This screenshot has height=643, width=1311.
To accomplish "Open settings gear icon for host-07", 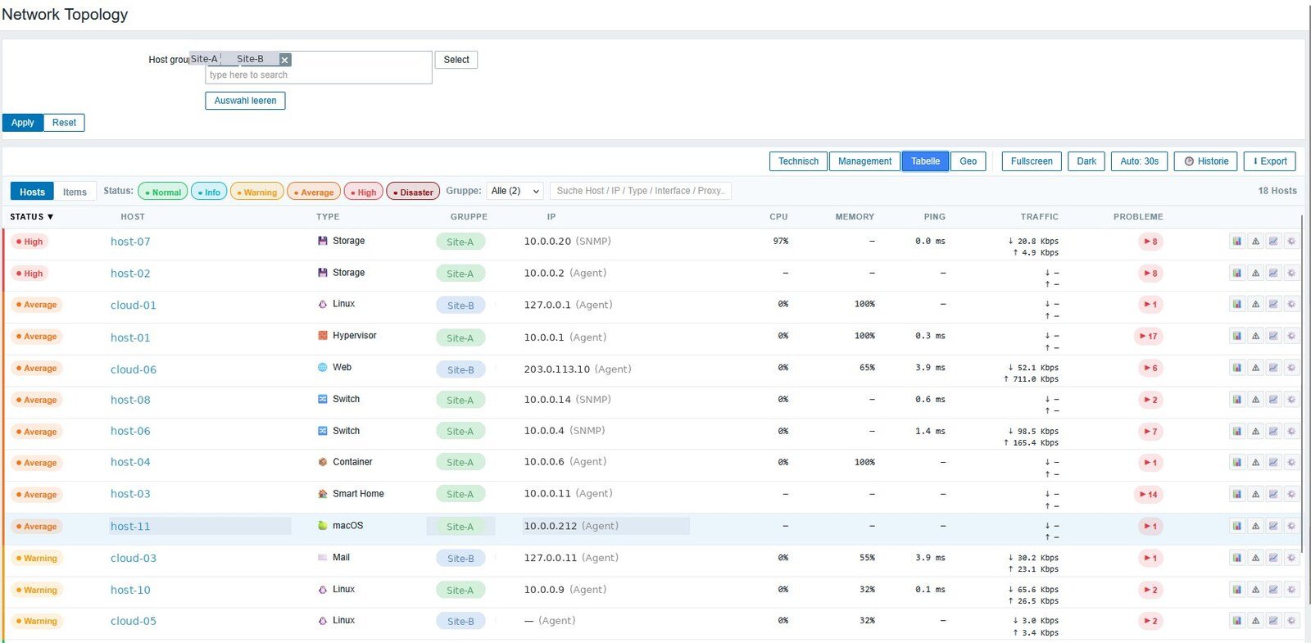I will pos(1291,241).
